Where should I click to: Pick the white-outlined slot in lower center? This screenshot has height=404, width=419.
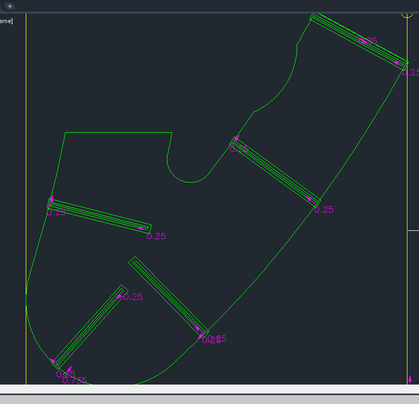pyautogui.click(x=168, y=295)
